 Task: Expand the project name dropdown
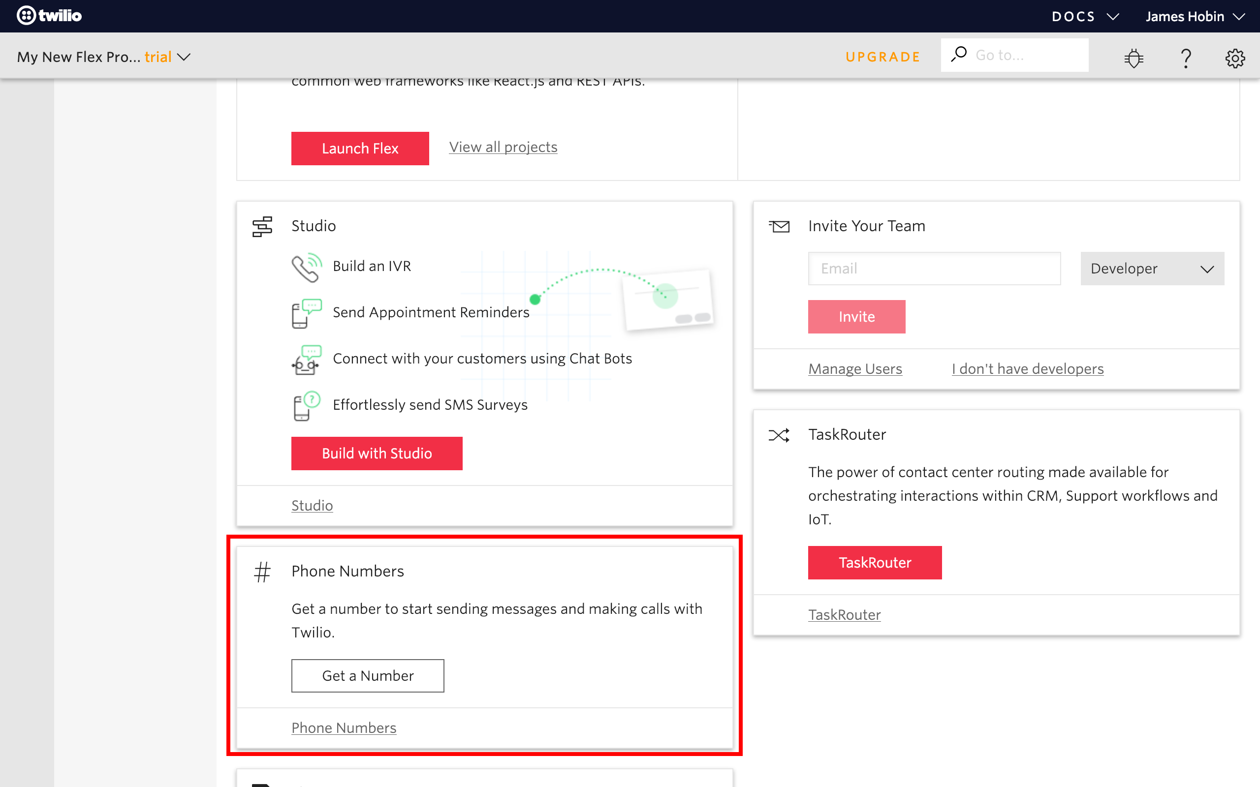186,56
